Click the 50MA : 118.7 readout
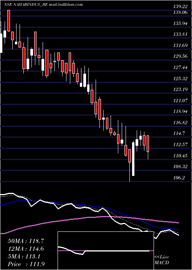 pyautogui.click(x=26, y=241)
